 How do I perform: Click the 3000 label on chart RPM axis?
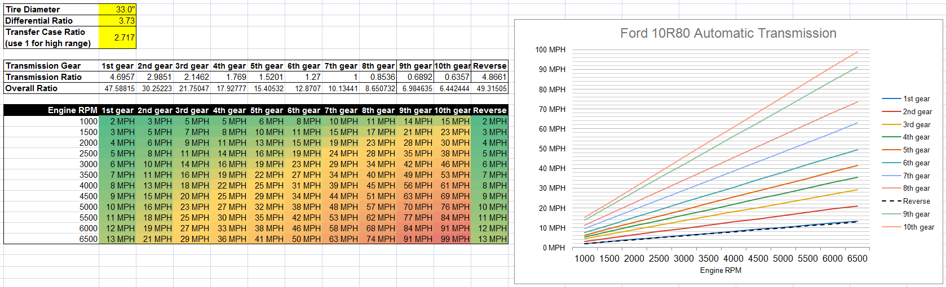click(x=684, y=258)
